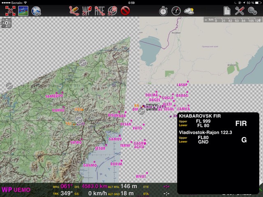Tap the LASUP waypoint on the map

(182, 85)
